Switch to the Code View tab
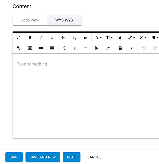159x164 pixels. (30, 20)
